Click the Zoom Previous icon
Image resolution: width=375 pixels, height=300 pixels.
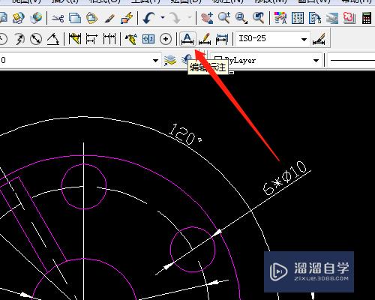pos(259,18)
